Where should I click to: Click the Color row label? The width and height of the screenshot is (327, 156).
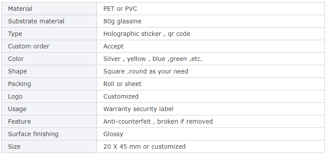coord(16,59)
